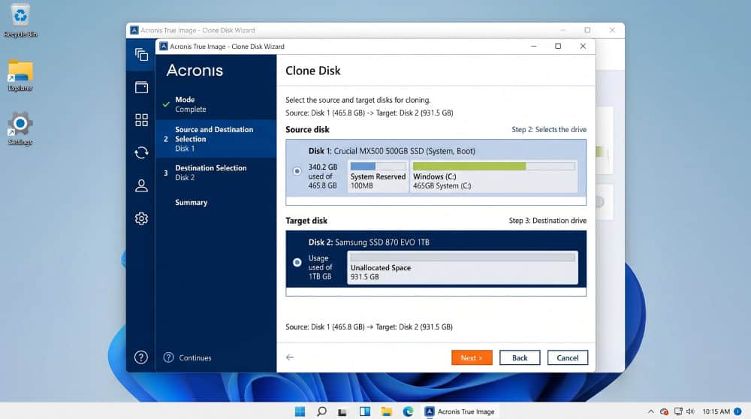Screen dimensions: 751x419
Task: Open Source and Destination Selection step
Action: click(216, 139)
